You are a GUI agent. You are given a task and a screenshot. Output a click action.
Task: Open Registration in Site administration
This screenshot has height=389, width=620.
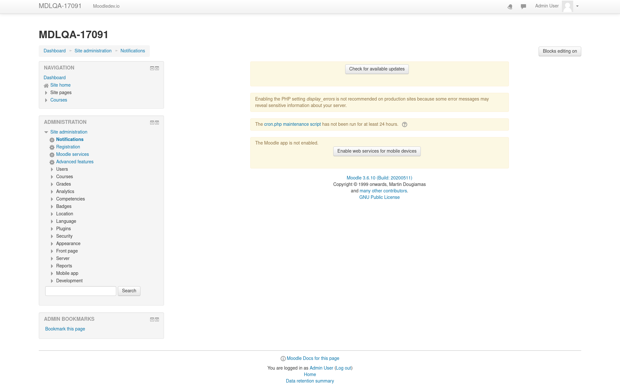(x=68, y=147)
